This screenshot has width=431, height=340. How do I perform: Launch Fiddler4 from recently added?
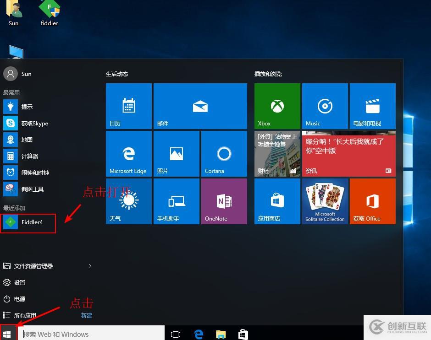pyautogui.click(x=28, y=222)
